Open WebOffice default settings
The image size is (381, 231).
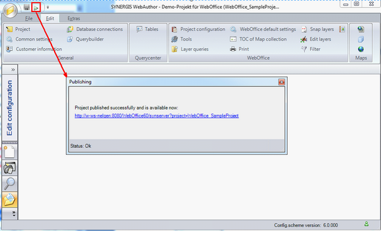tap(263, 29)
